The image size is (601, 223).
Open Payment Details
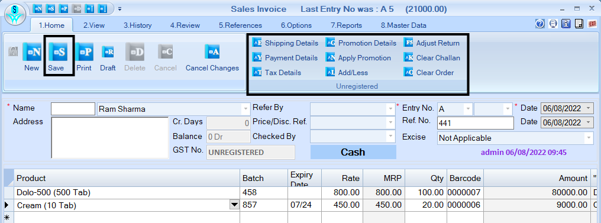point(285,58)
